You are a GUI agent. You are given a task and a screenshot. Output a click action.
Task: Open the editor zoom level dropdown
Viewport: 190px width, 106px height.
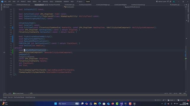coord(6,93)
